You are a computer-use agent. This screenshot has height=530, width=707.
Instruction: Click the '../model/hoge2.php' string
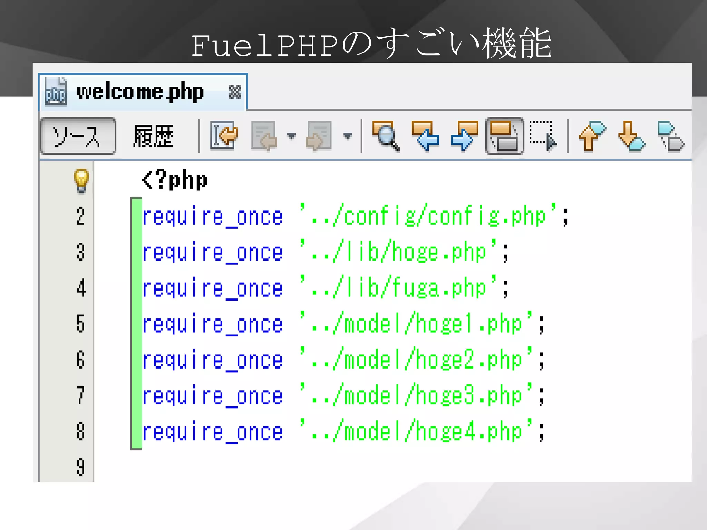pos(416,359)
